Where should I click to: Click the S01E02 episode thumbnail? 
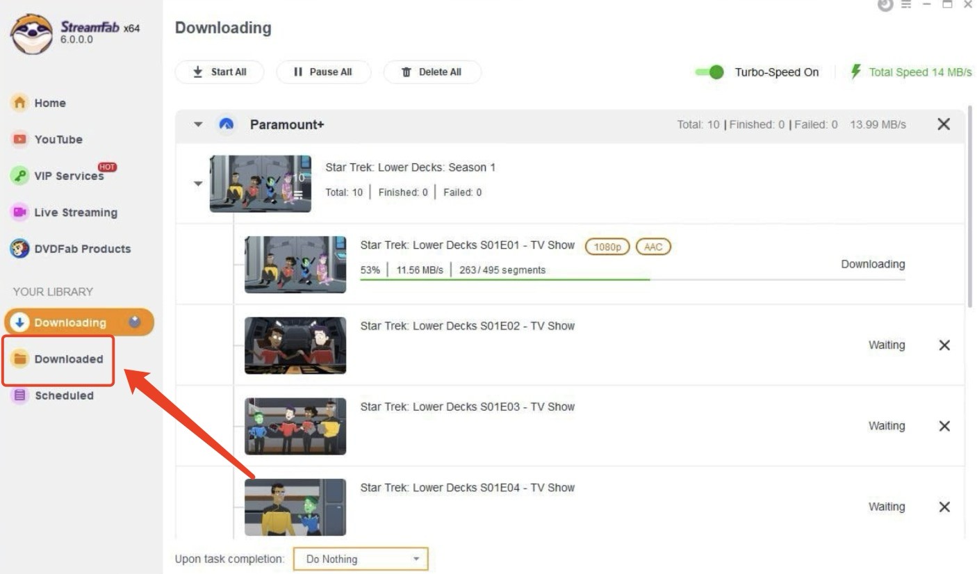[x=295, y=345]
